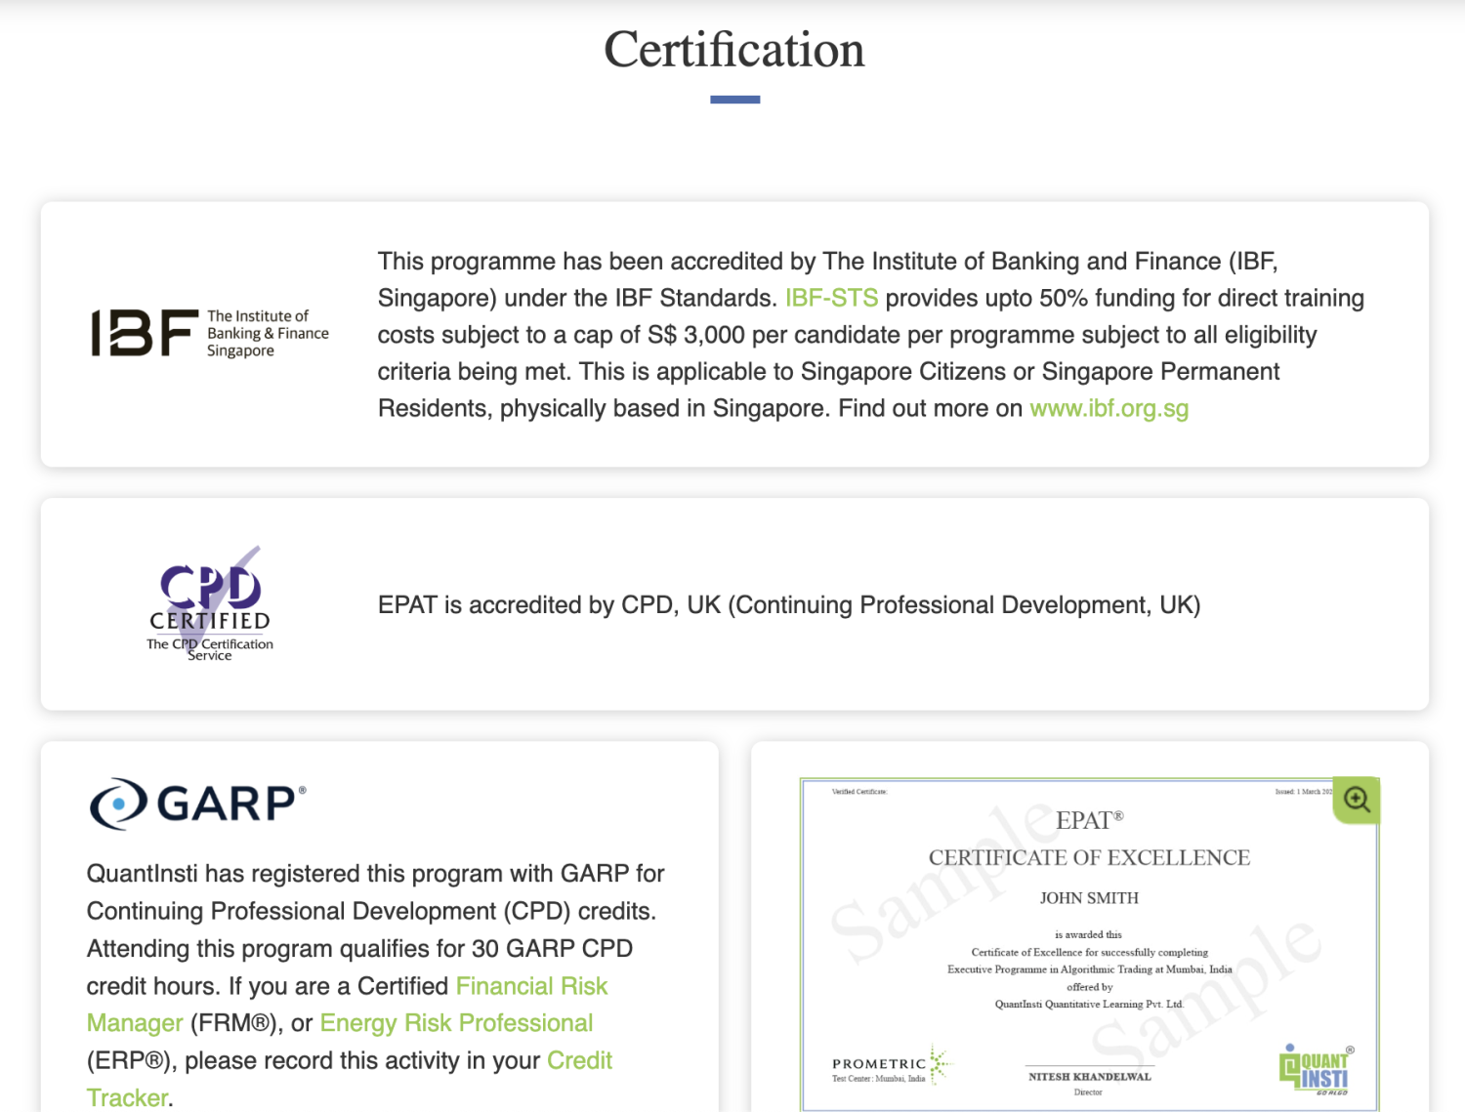Click 'CERTIFICATE OF EXCELLENCE' title text
This screenshot has width=1465, height=1112.
(1089, 858)
